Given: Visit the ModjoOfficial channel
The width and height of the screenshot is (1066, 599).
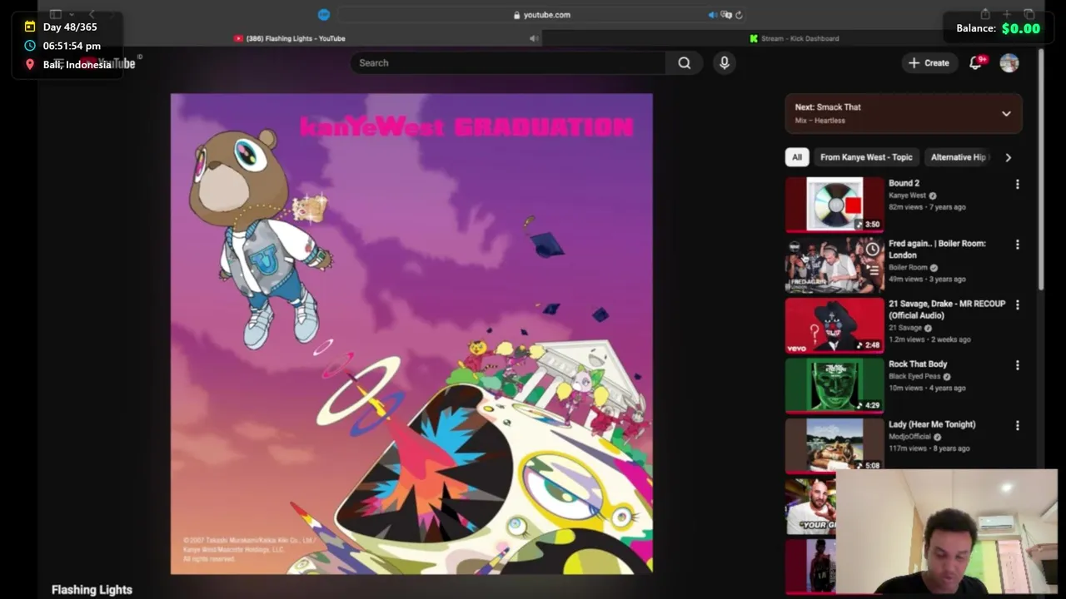Looking at the screenshot, I should coord(909,437).
